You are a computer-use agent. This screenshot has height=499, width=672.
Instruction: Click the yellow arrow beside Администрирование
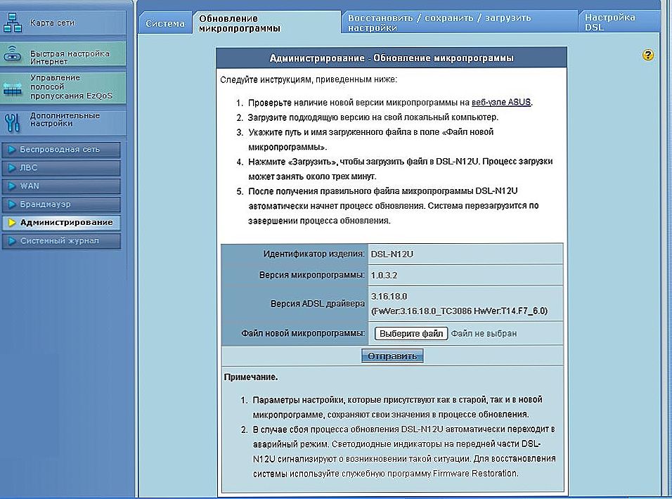click(x=12, y=223)
